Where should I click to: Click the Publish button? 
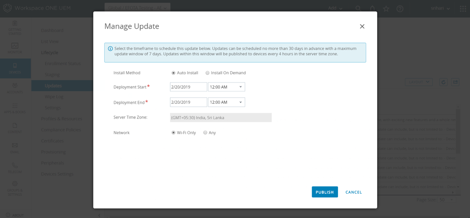pyautogui.click(x=325, y=192)
